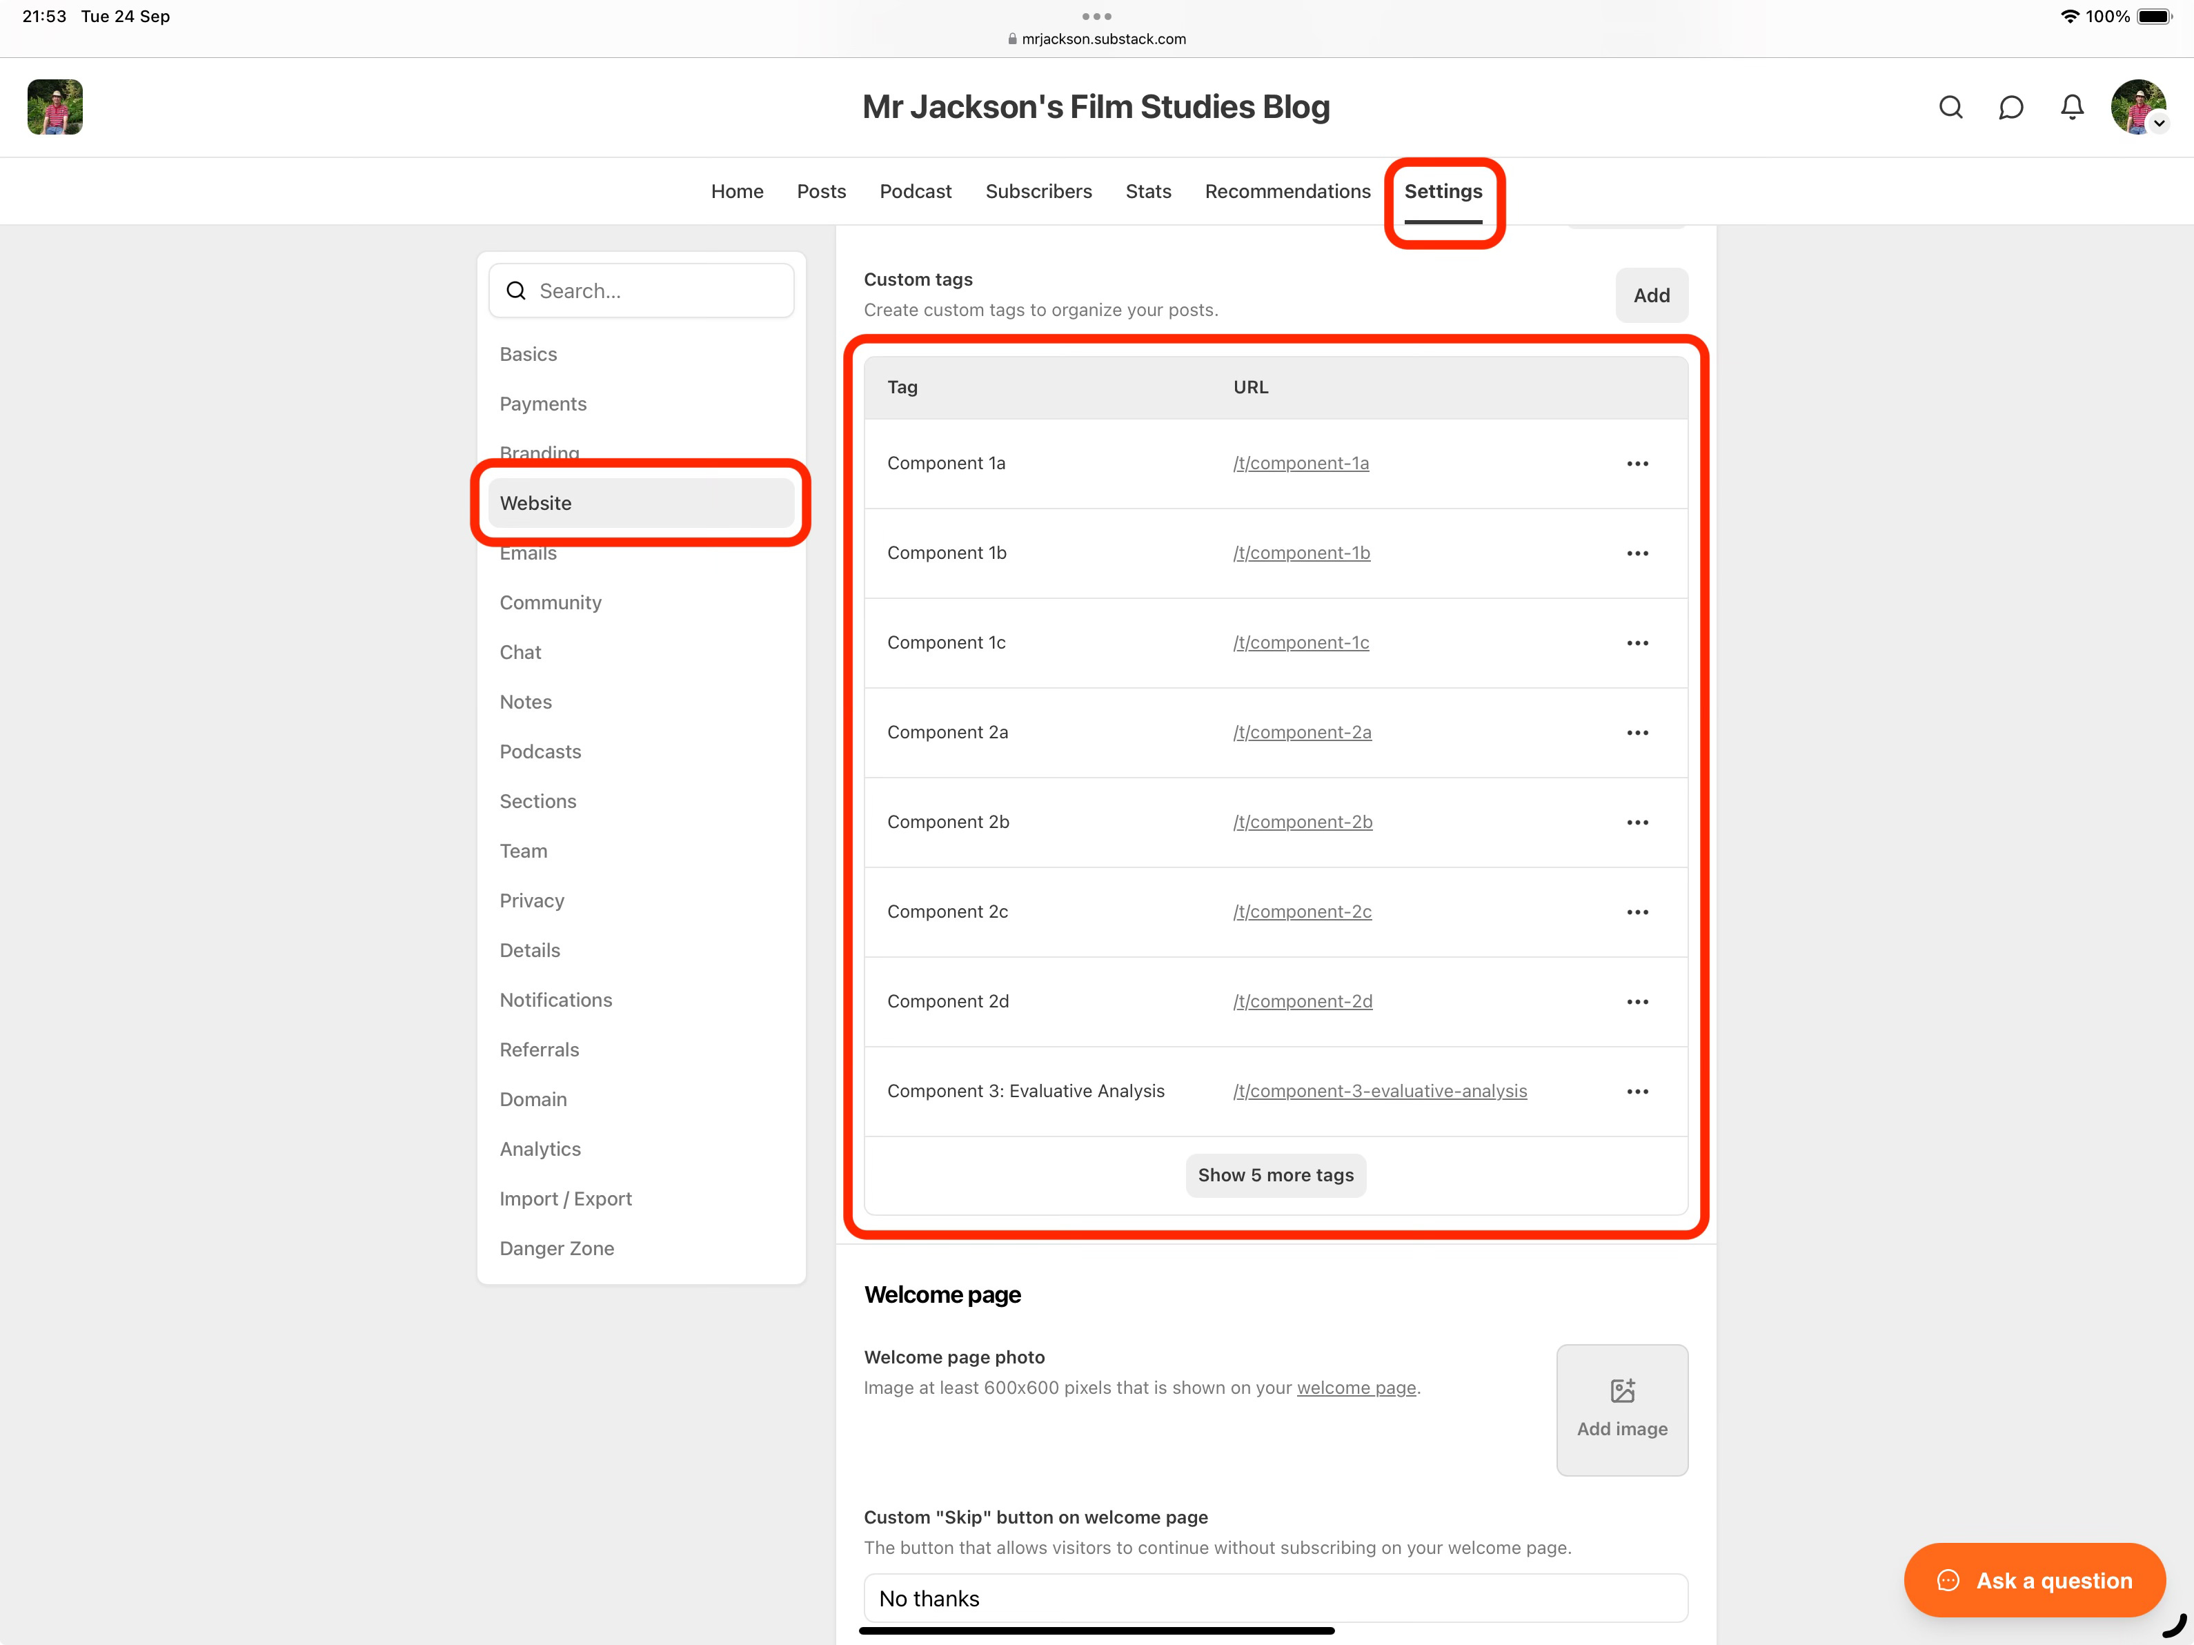
Task: Open the /t/component-1c link
Action: click(x=1301, y=643)
